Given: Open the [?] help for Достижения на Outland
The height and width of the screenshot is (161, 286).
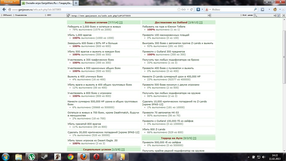Looking at the screenshot, I should pyautogui.click(x=201, y=22).
